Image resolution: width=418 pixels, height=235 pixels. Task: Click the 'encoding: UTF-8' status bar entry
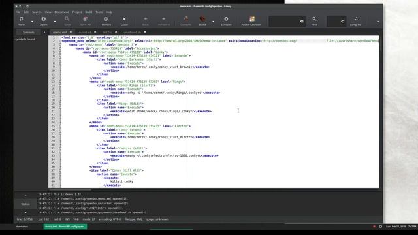pos(110,219)
